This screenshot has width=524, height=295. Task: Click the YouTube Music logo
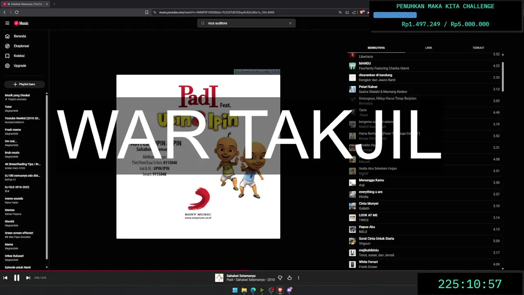click(x=21, y=23)
